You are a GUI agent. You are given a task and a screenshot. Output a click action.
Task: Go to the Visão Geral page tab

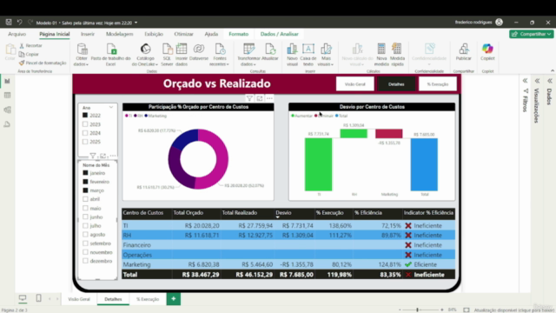click(x=79, y=299)
